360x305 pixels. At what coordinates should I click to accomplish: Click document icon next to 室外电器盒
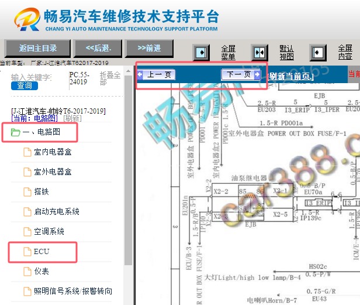tap(27, 172)
